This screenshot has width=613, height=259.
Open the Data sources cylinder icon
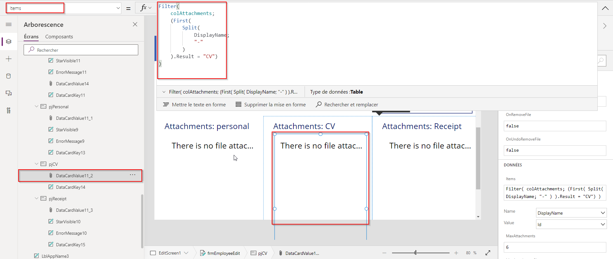(9, 76)
